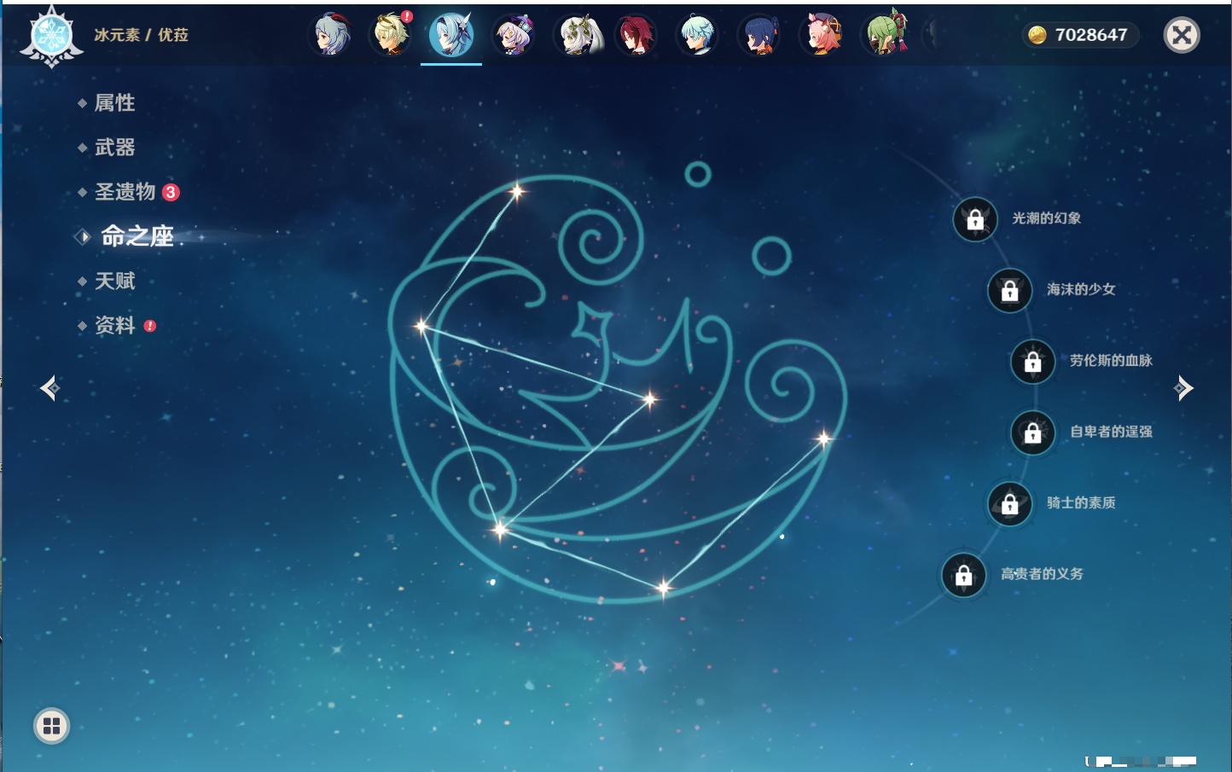The width and height of the screenshot is (1232, 772).
Task: Open locked constellation 骑士的素质
Action: (x=1010, y=504)
